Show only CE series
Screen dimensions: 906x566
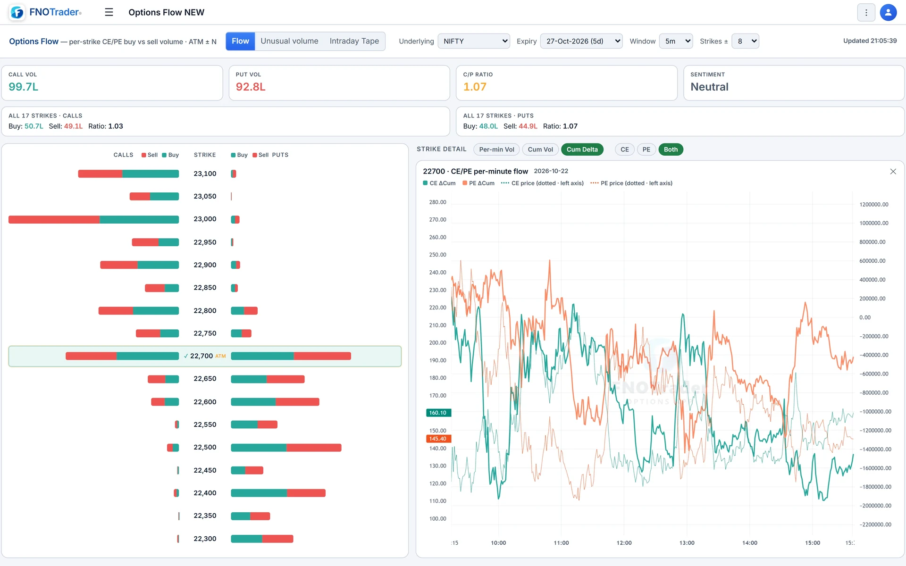click(x=624, y=150)
